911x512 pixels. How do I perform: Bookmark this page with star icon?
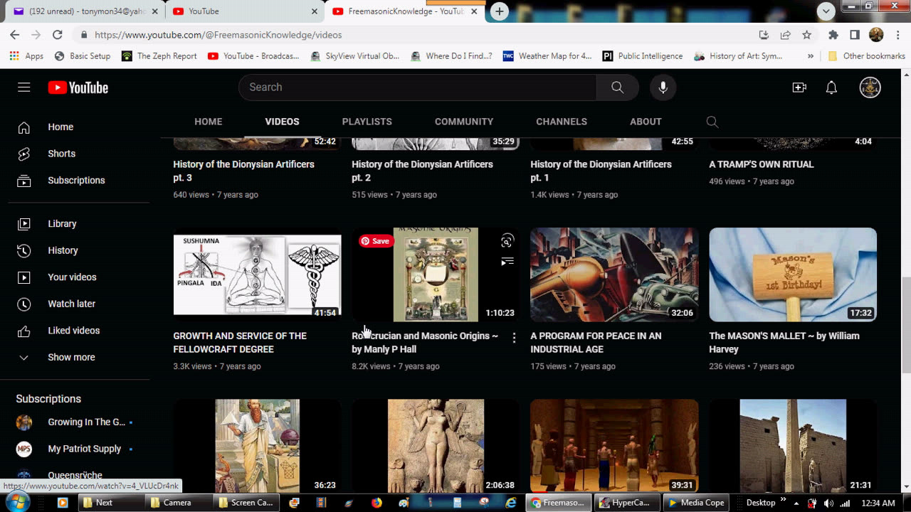[806, 34]
